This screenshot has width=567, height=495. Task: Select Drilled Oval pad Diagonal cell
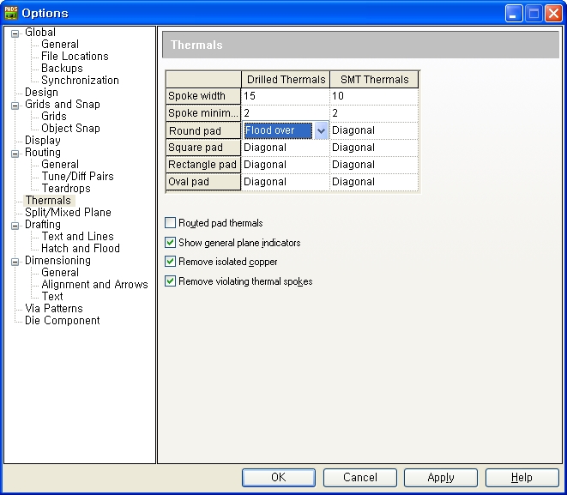coord(286,182)
